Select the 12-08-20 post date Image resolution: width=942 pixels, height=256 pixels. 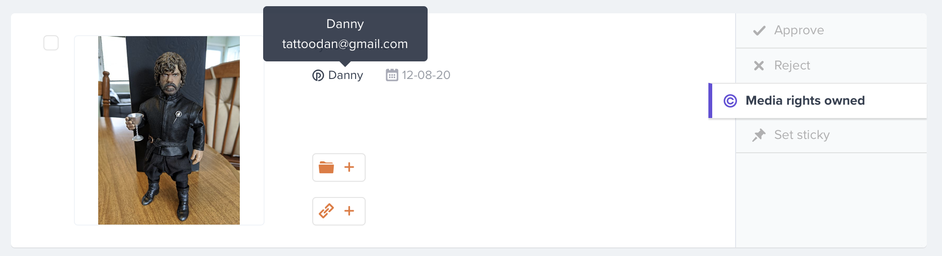pyautogui.click(x=426, y=75)
